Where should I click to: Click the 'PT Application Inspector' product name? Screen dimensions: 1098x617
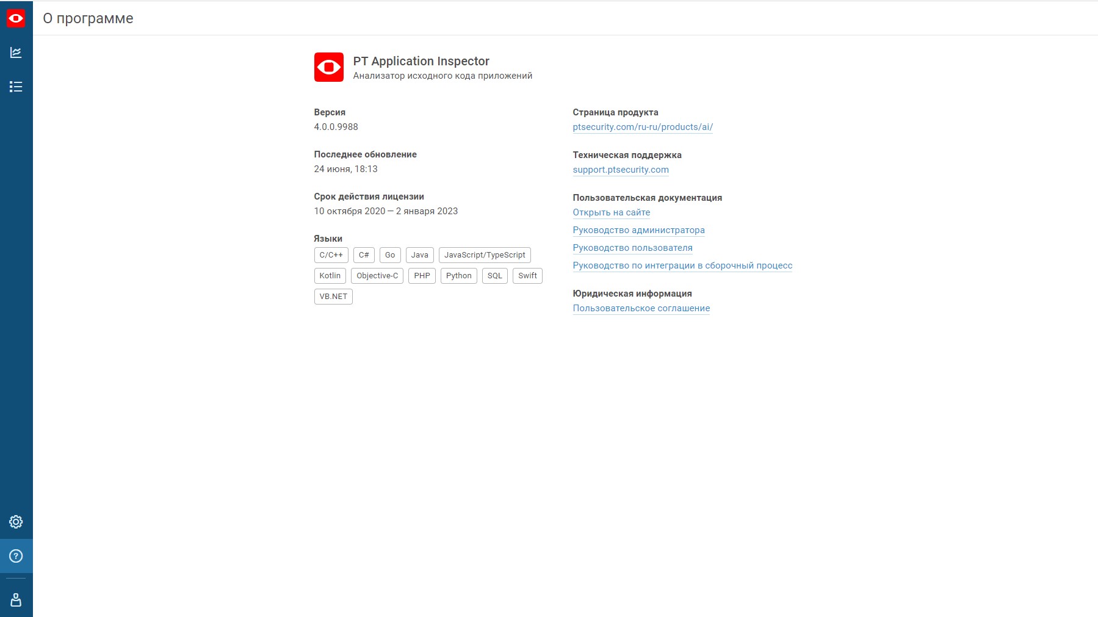point(421,61)
